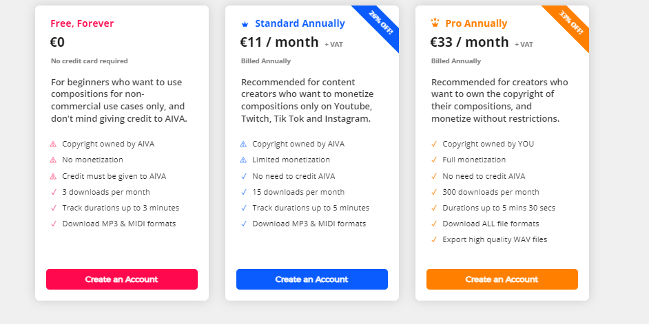Click the blue crown icon beside Standard Annually
The height and width of the screenshot is (324, 649).
[245, 24]
